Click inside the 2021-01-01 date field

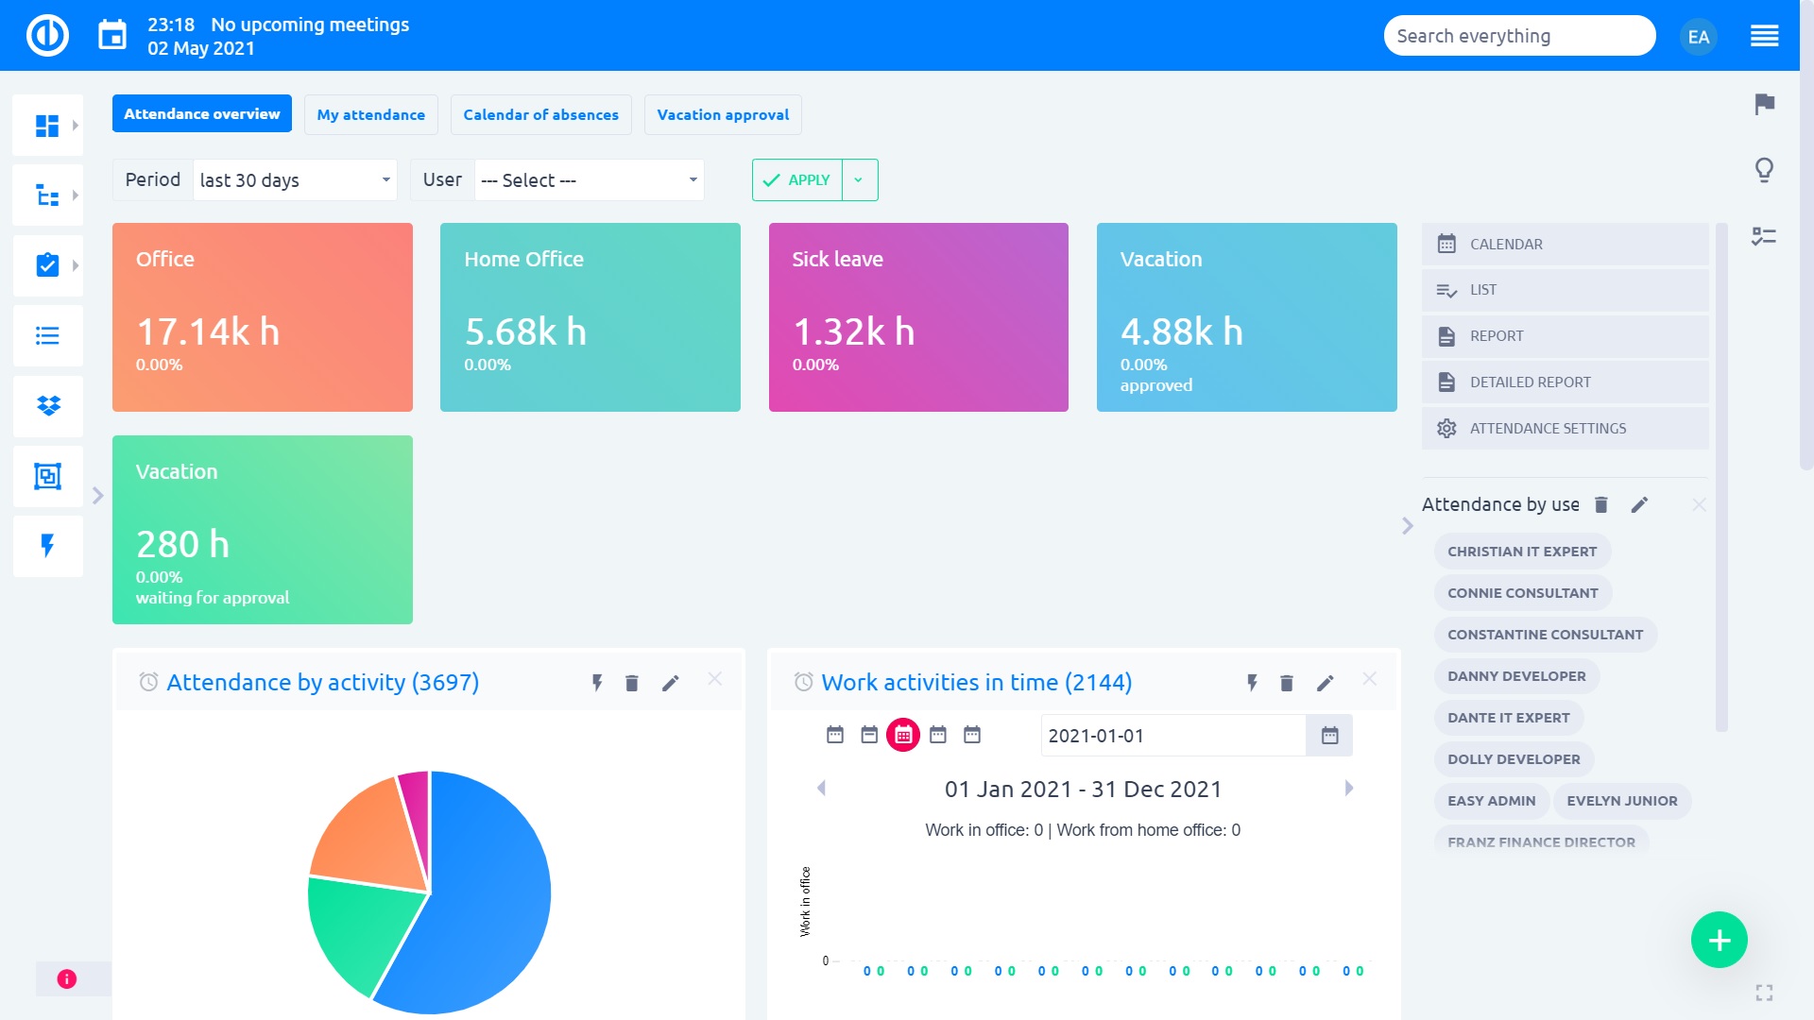pos(1172,735)
